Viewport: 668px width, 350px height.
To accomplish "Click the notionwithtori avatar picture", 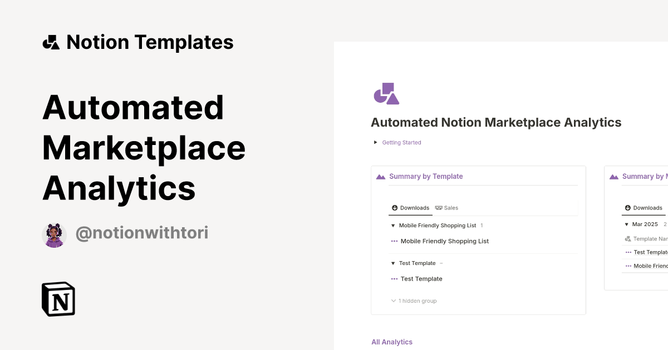I will pyautogui.click(x=54, y=234).
